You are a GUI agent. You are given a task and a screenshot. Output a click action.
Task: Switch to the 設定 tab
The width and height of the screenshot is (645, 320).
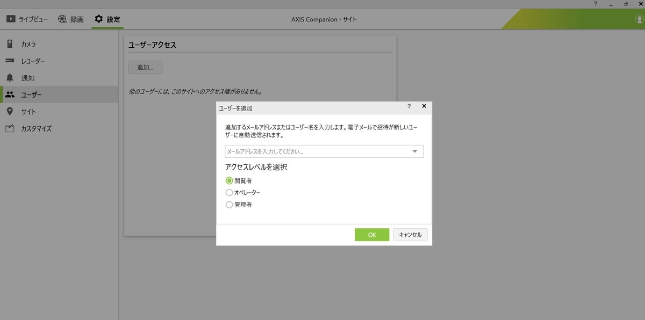(107, 19)
